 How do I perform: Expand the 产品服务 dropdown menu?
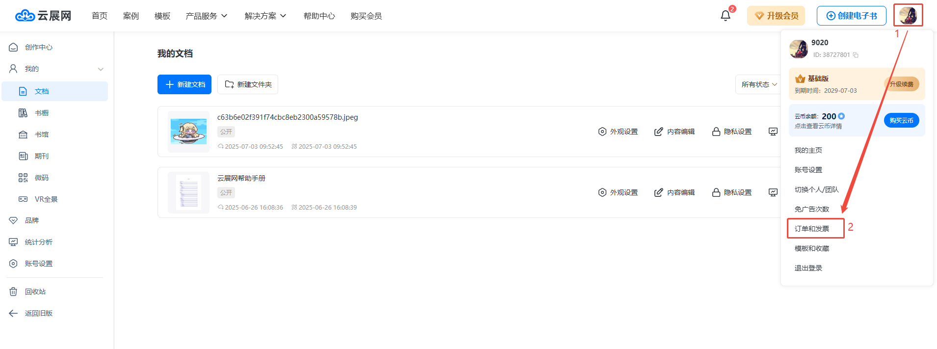click(x=207, y=16)
